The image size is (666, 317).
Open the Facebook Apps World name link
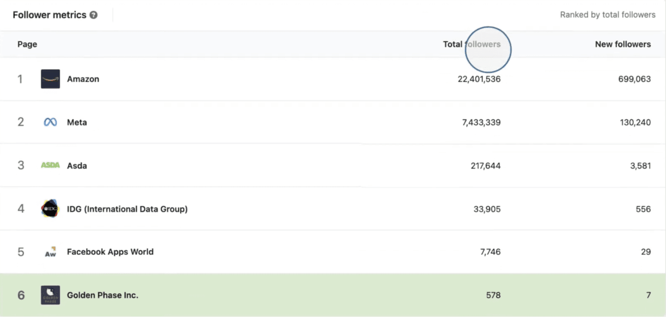(x=110, y=252)
